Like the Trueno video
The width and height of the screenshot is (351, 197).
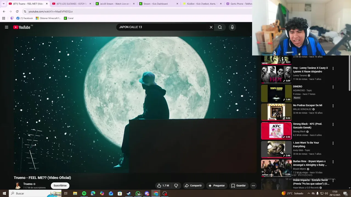(x=163, y=186)
